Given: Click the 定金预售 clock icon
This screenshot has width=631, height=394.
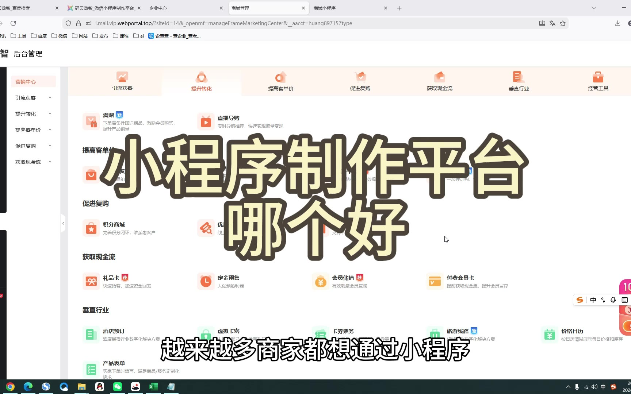Looking at the screenshot, I should (x=206, y=282).
